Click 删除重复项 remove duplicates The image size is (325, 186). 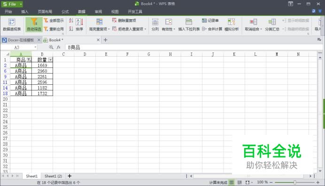pyautogui.click(x=124, y=20)
